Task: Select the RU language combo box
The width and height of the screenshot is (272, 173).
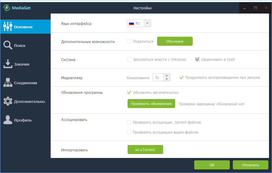Action: [x=139, y=23]
